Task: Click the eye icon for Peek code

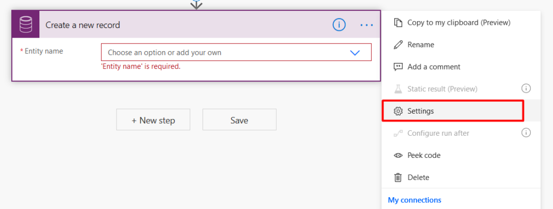Action: coord(398,155)
